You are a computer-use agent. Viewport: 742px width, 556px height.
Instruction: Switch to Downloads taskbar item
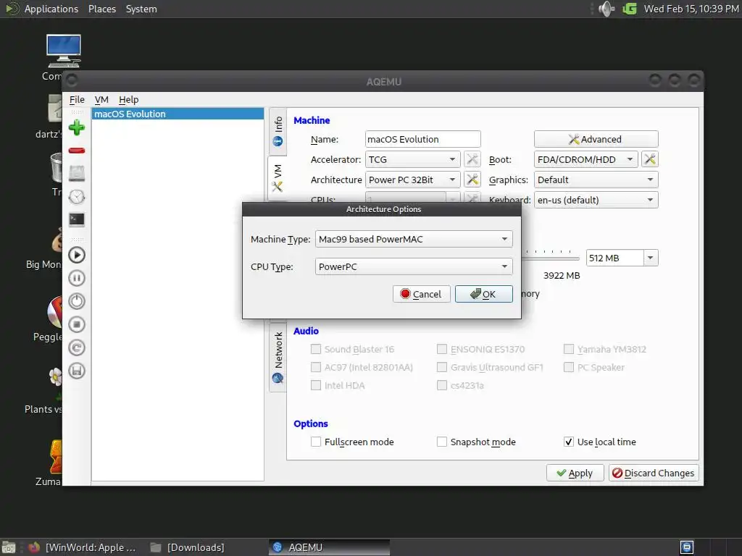(x=188, y=547)
